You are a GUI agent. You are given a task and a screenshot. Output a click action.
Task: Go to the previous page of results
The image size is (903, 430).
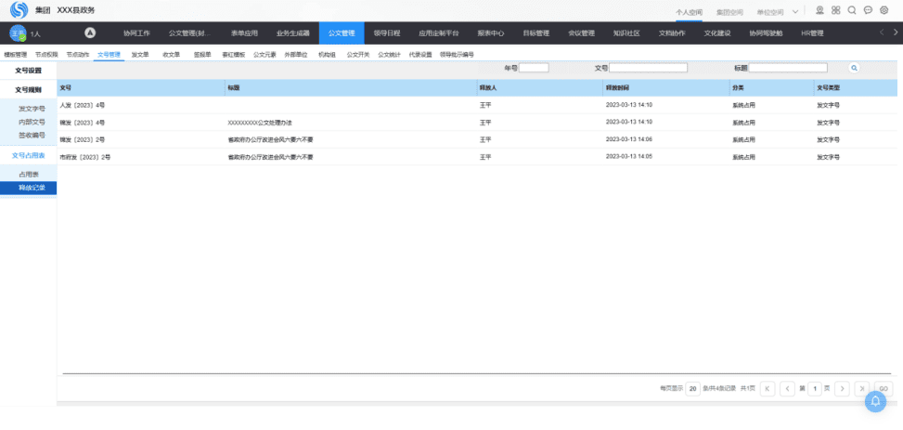[x=787, y=388]
